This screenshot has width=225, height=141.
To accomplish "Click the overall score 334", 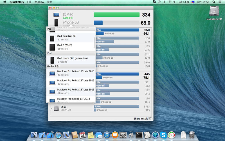I will [x=146, y=15].
